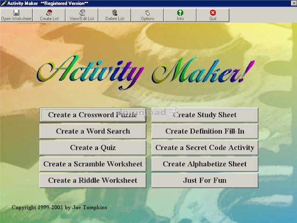Open the Just For Fun activities
297x223 pixels.
pyautogui.click(x=205, y=181)
